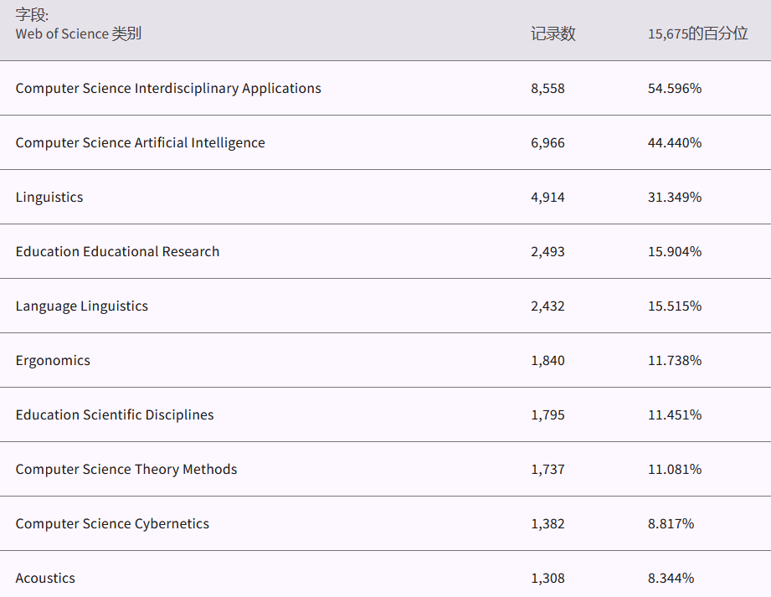Open the 6,966 records link
771x597 pixels.
coord(547,142)
